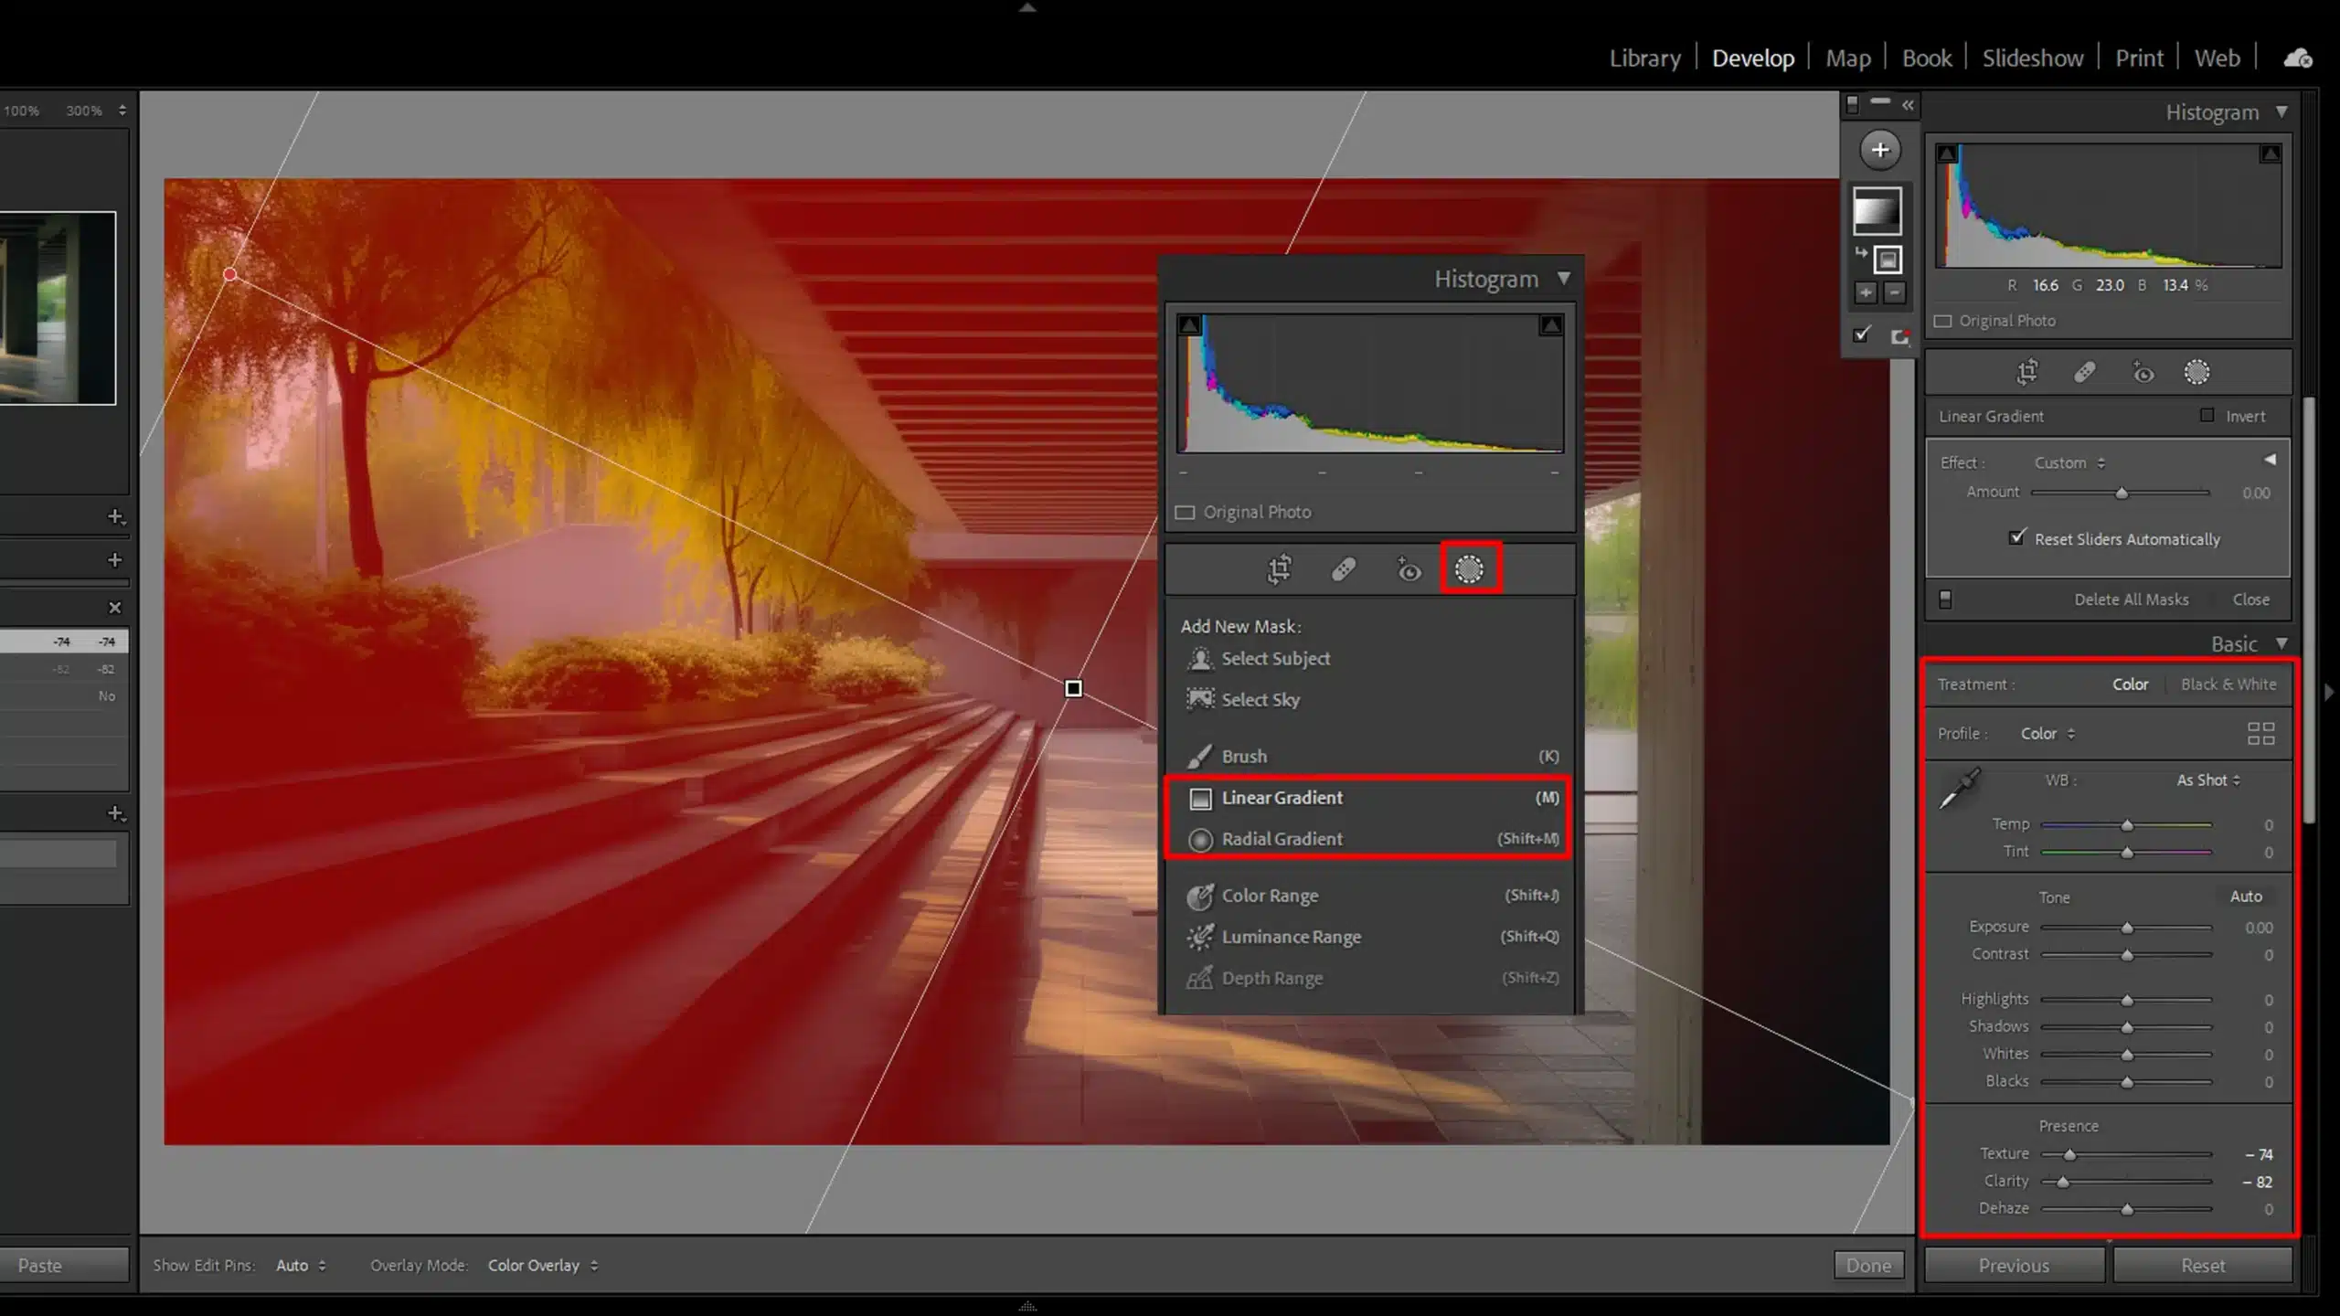Click the Delete All Masks button
This screenshot has width=2340, height=1316.
coord(2131,598)
